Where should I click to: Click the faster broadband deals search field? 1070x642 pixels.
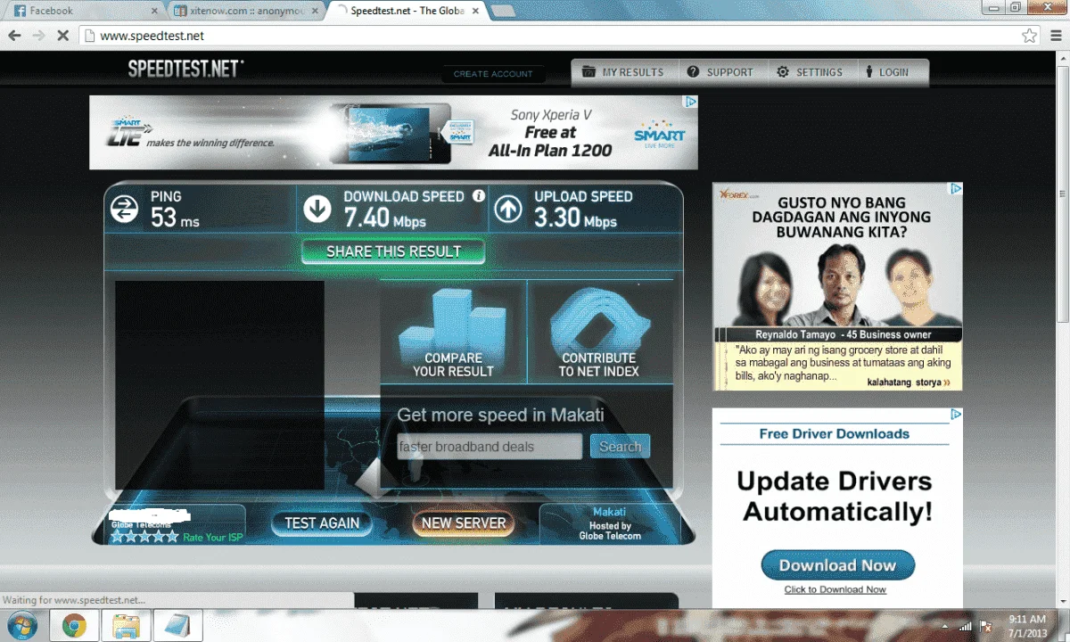490,447
